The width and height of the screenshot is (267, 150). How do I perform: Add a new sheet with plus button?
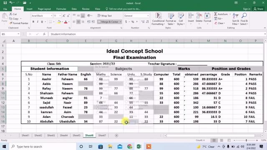[116, 135]
